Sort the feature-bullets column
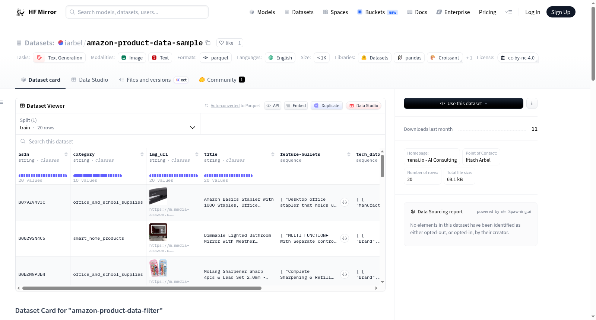 tap(349, 154)
